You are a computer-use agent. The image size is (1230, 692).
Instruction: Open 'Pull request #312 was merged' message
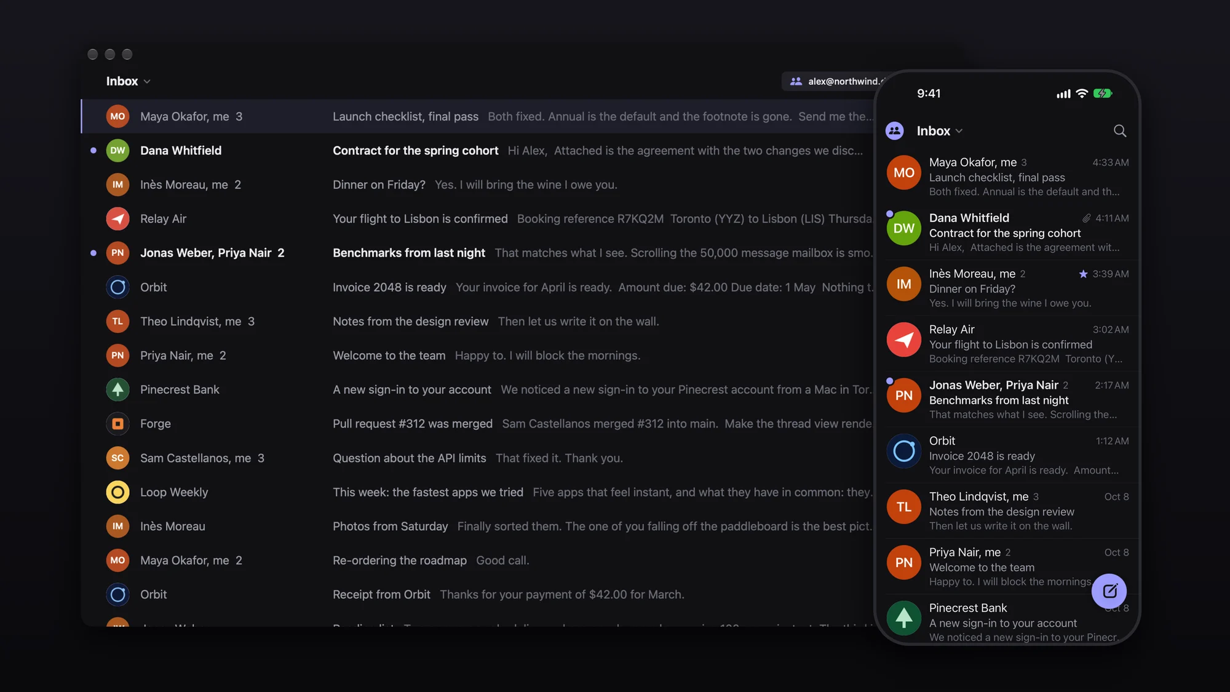point(478,424)
